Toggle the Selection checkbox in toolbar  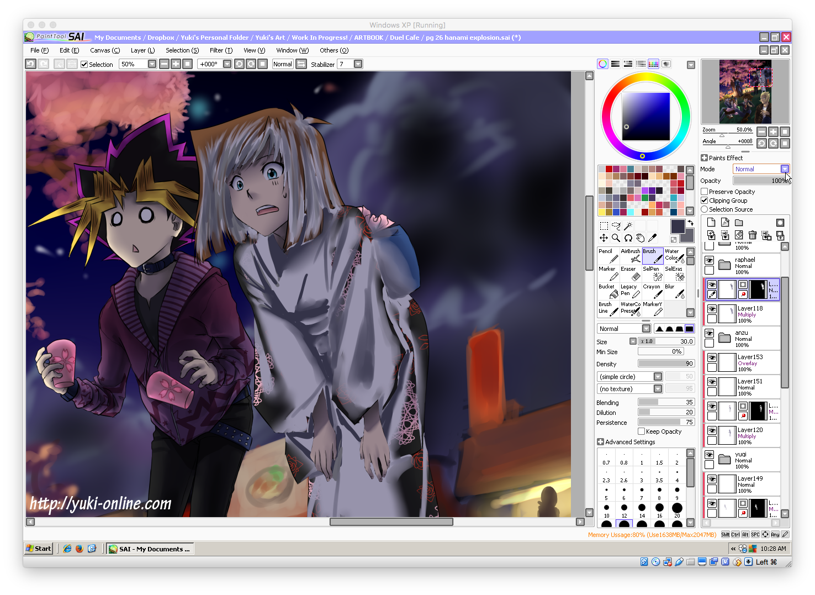point(84,65)
